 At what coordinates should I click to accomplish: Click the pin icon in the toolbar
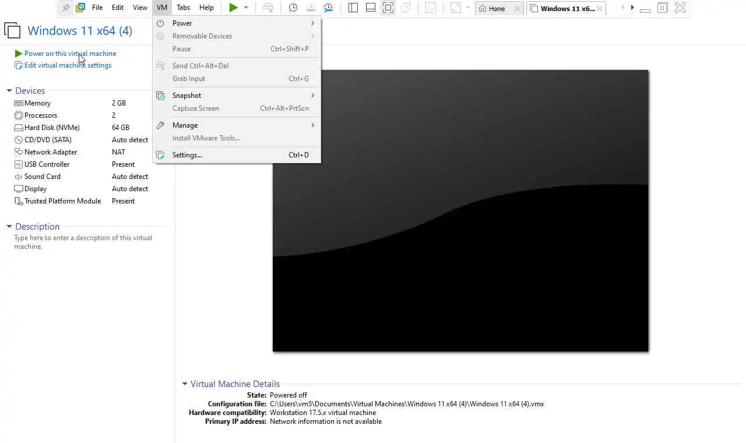(x=66, y=8)
